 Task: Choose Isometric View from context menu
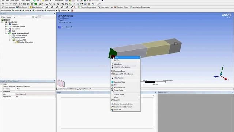(x=126, y=82)
